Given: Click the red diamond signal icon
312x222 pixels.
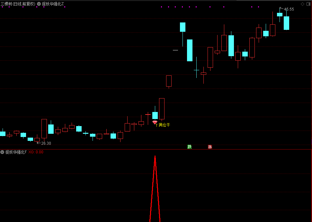Looking at the screenshot, I should point(155,123).
